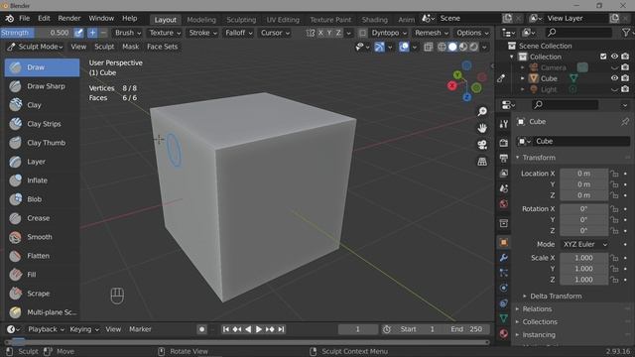Toggle X axis symmetry
Screen dimensions: 635x357
click(x=320, y=33)
